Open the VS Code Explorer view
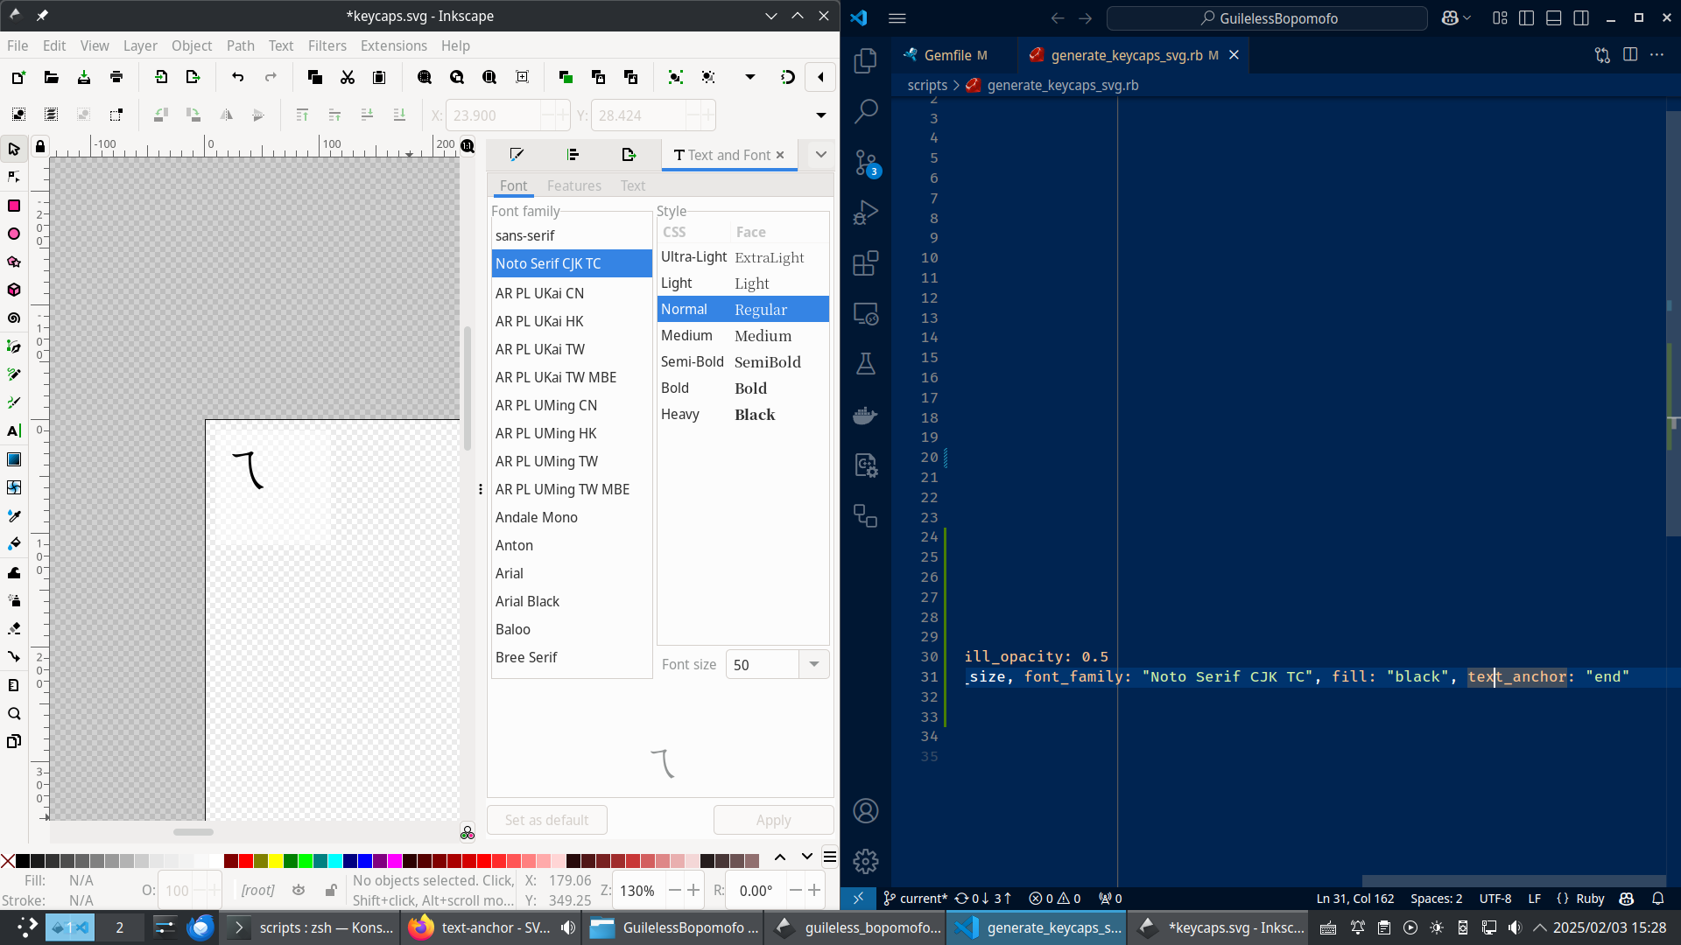1681x945 pixels. click(x=866, y=60)
